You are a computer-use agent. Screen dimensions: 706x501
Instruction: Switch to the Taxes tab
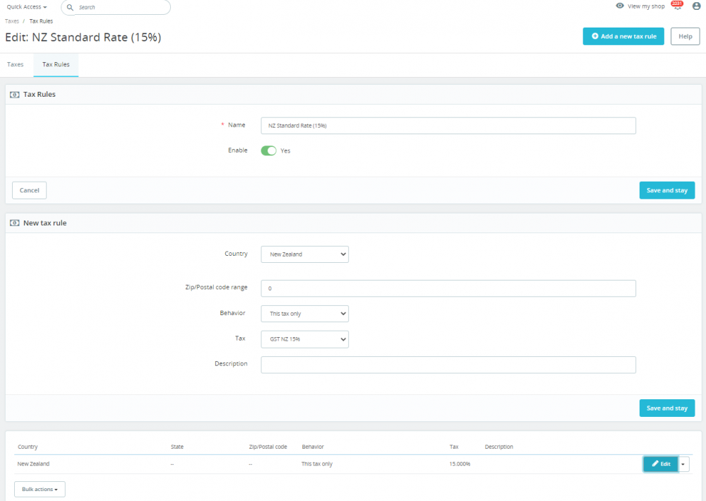(x=16, y=64)
